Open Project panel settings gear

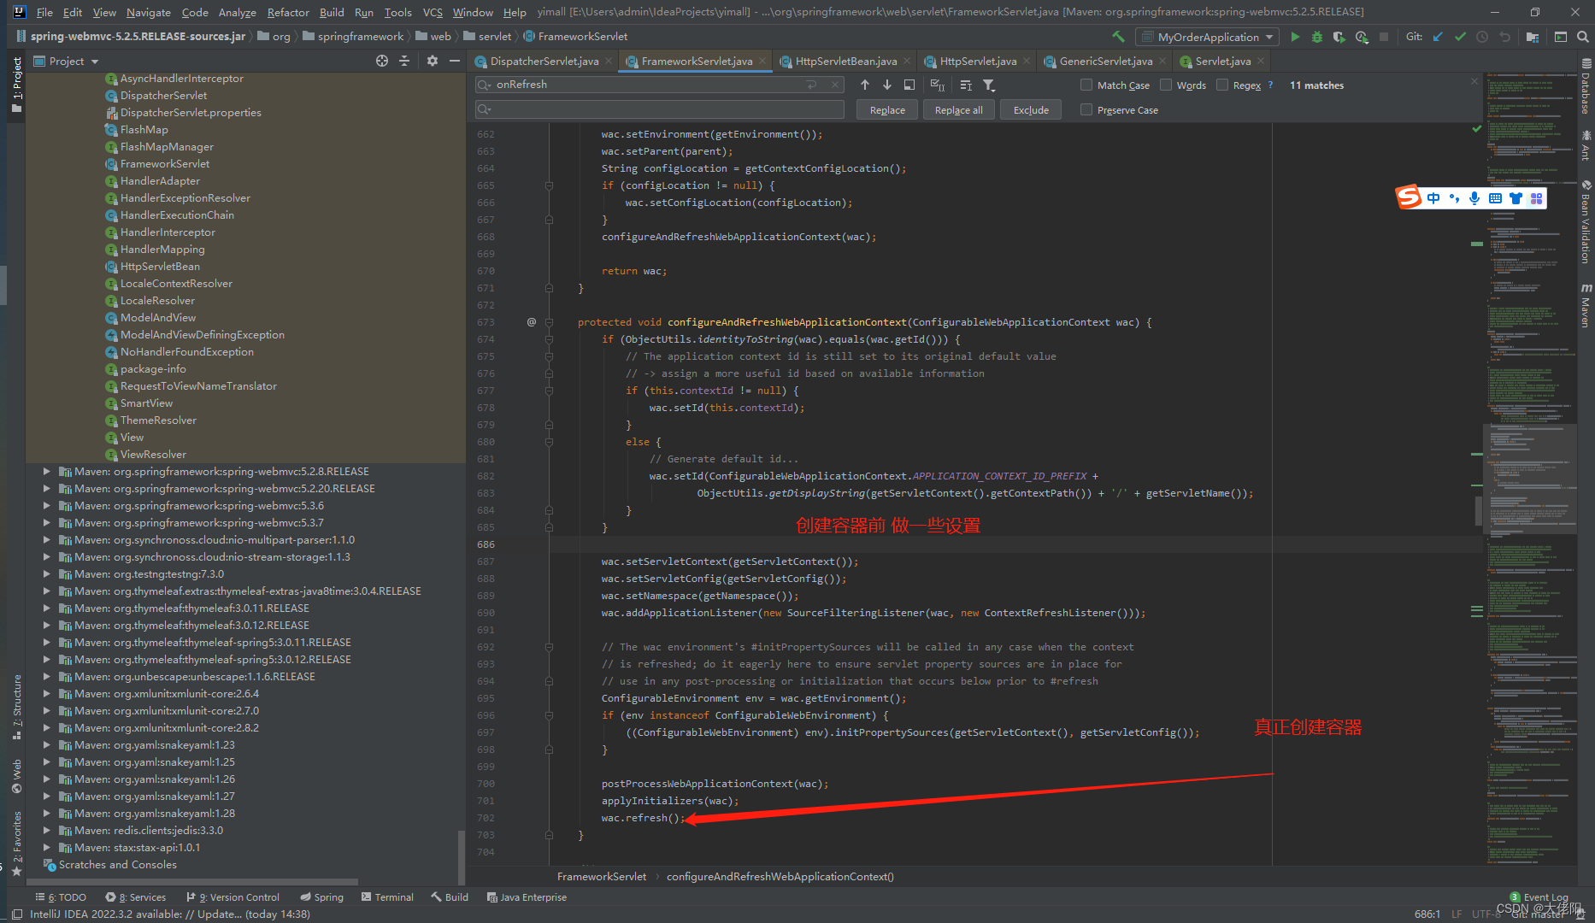433,61
